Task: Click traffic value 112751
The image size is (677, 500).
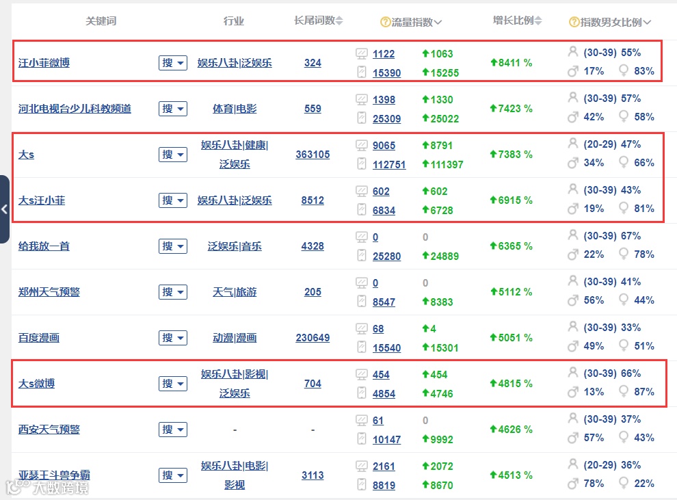Action: [x=389, y=165]
